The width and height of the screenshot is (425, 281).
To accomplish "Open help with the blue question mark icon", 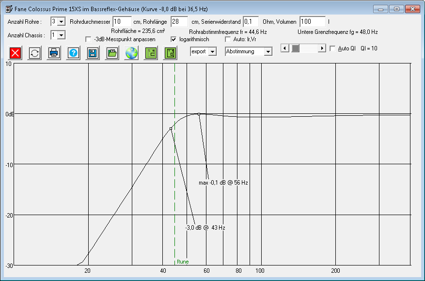I will 73,53.
